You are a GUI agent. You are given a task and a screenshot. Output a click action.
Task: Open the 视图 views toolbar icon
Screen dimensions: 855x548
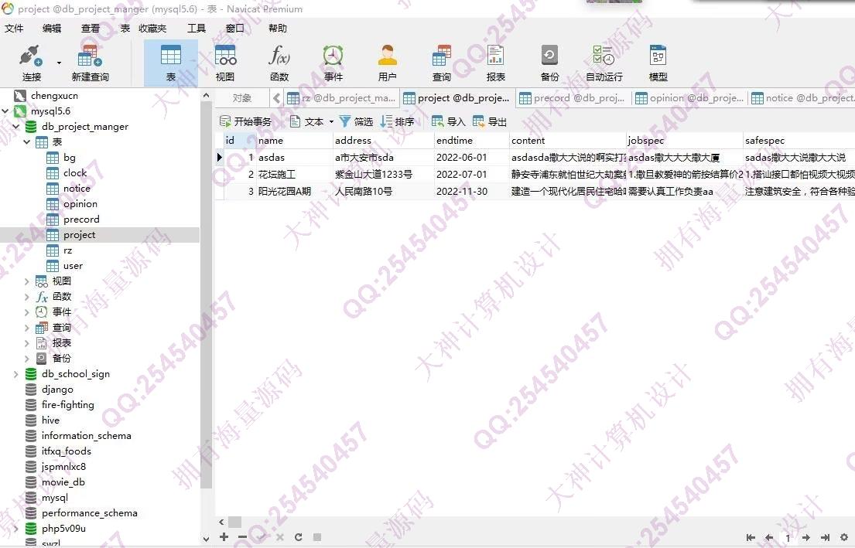point(224,63)
